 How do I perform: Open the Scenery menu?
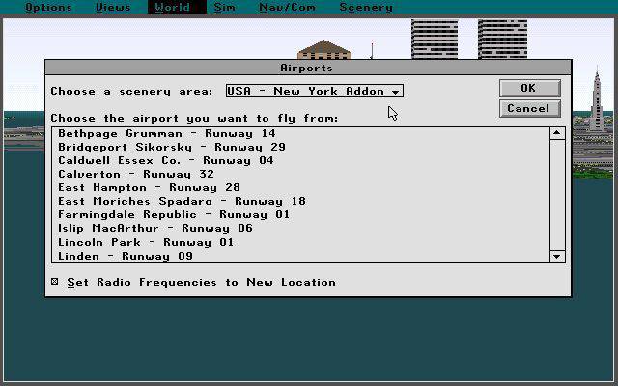365,7
